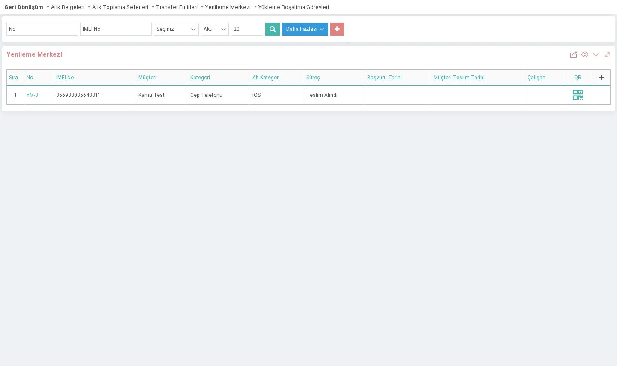Focus the No filter input field
617x366 pixels.
(x=42, y=29)
